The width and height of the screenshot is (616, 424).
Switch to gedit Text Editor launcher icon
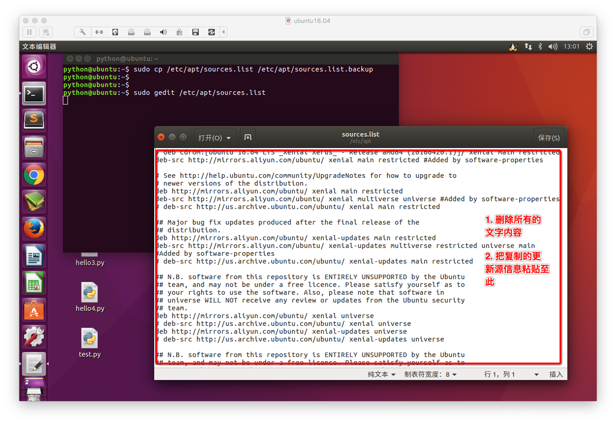34,364
